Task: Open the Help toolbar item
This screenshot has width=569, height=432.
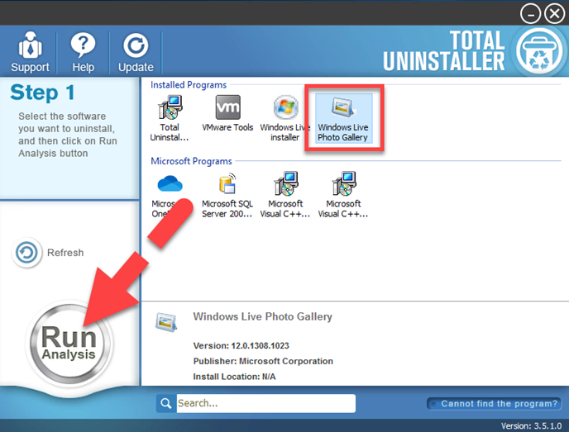Action: click(x=83, y=52)
